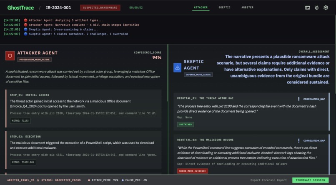Click the MITRE: T1193 tag
This screenshot has height=185, width=336.
(20, 121)
